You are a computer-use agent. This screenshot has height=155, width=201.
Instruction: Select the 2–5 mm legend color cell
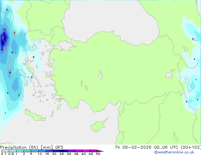point(27,151)
